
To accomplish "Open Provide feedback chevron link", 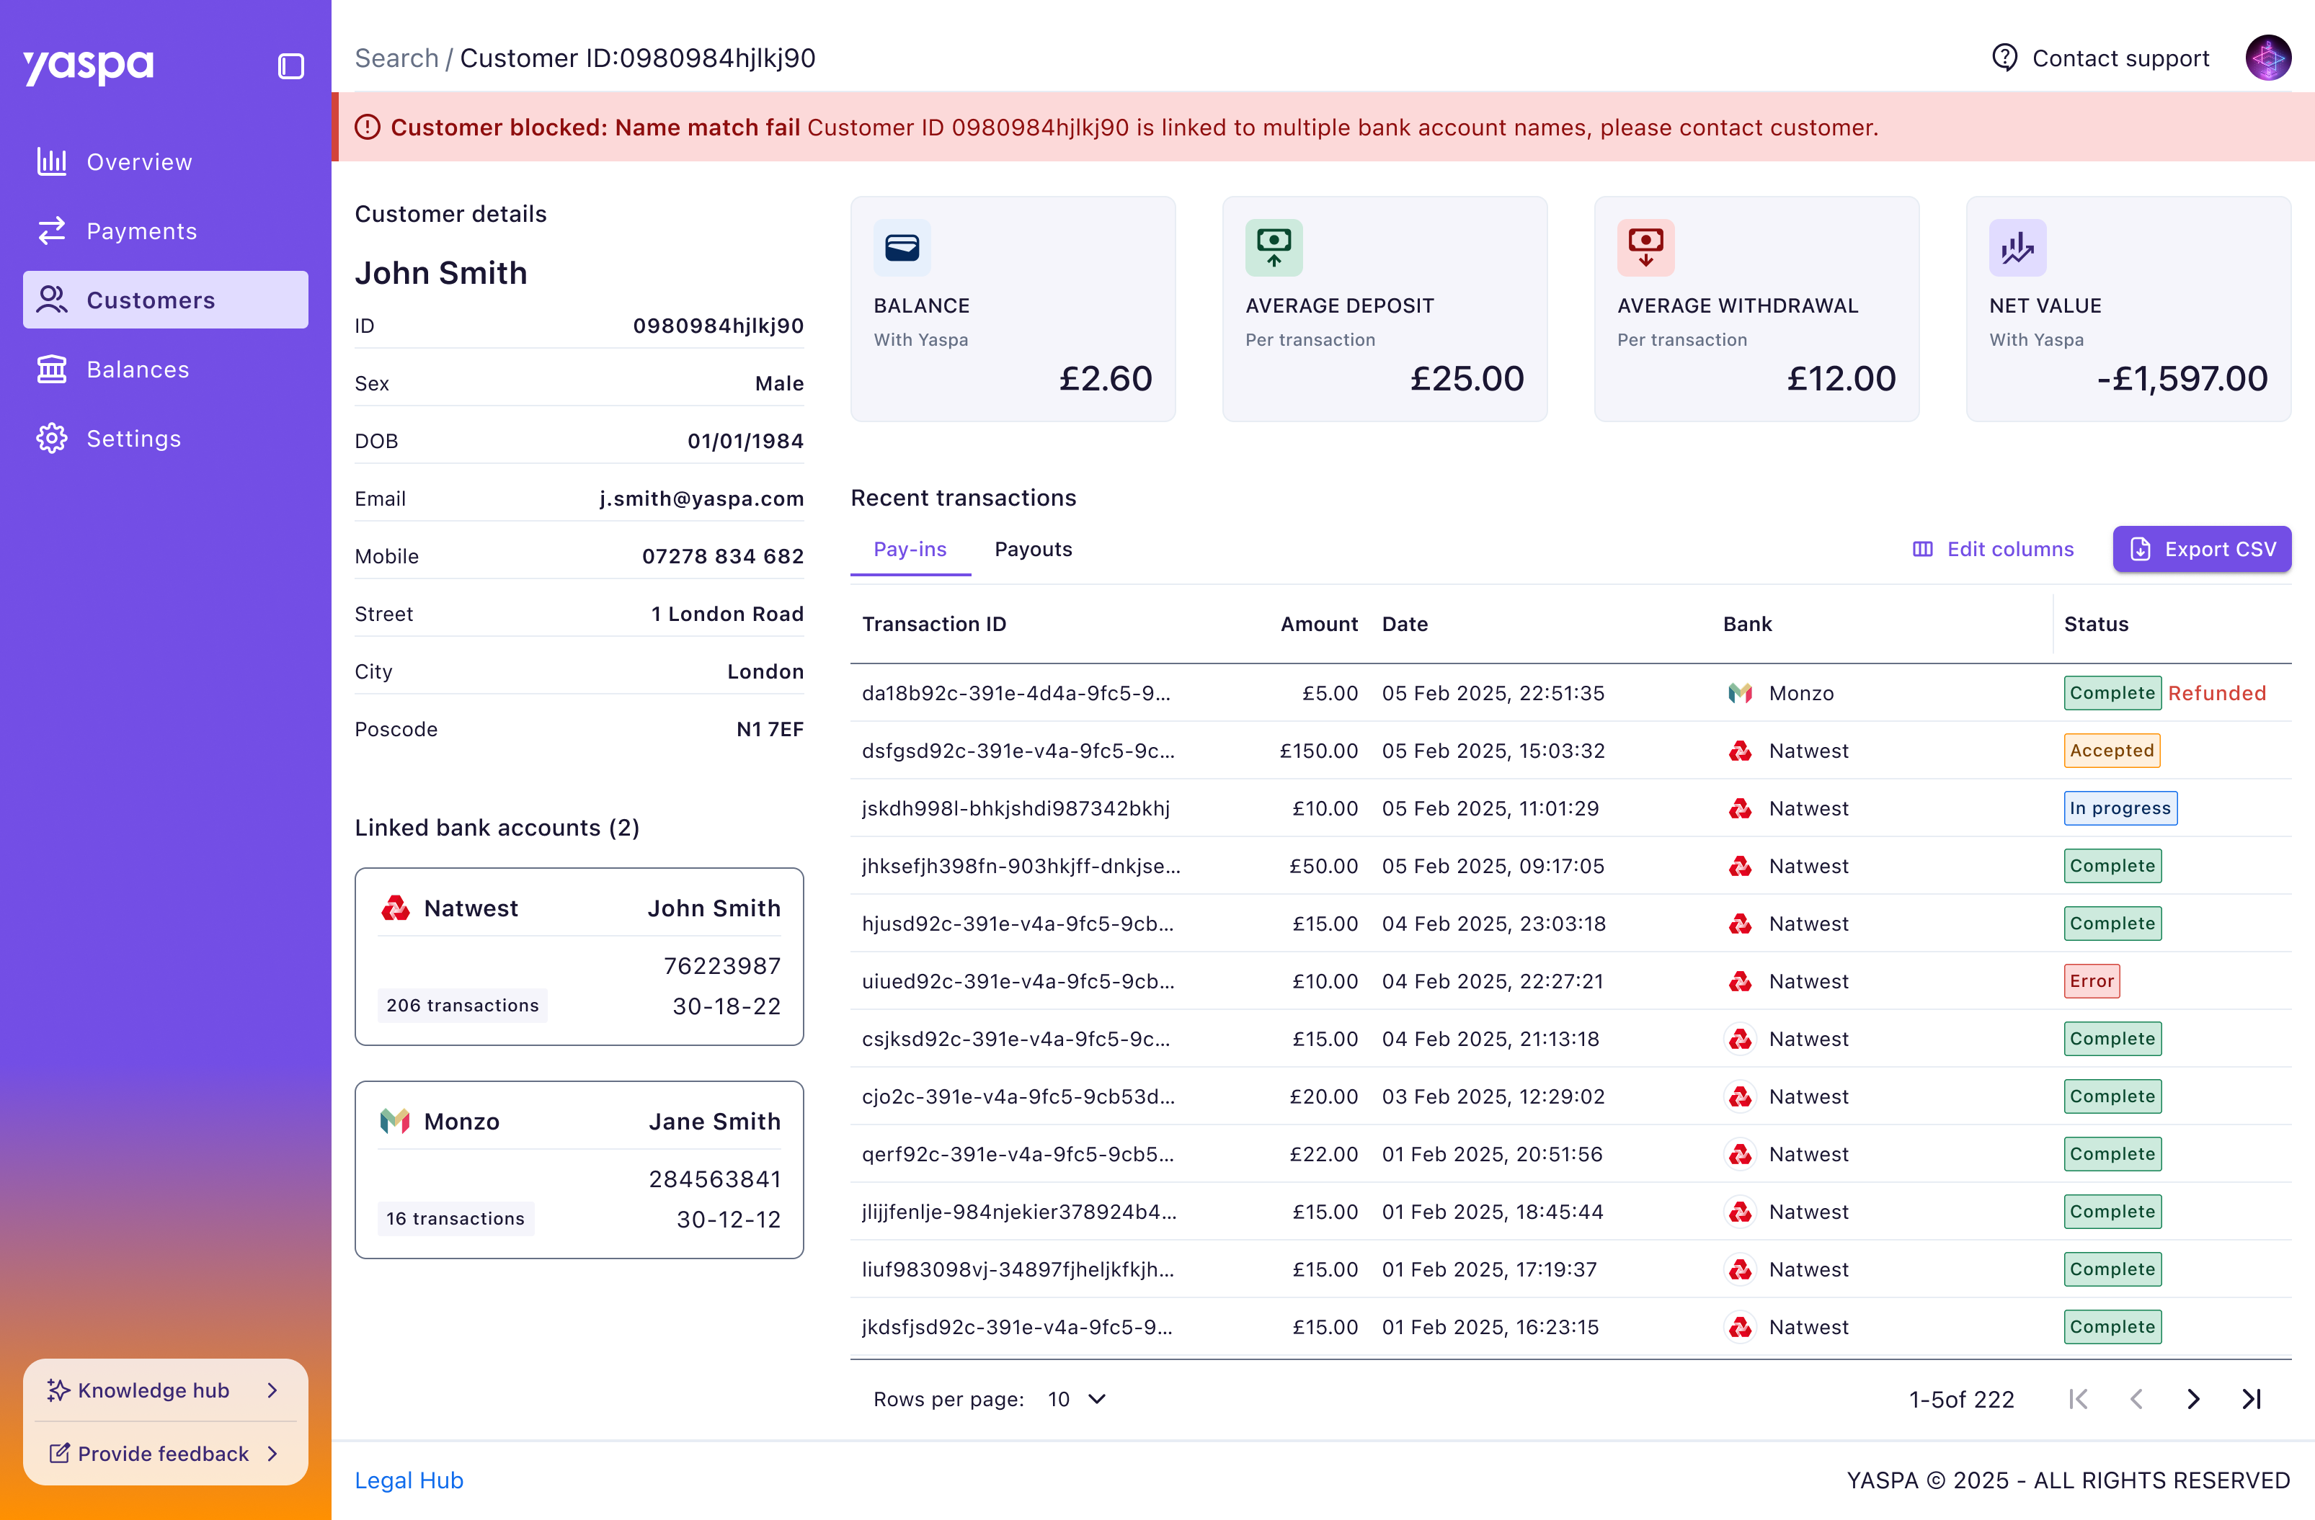I will [272, 1453].
